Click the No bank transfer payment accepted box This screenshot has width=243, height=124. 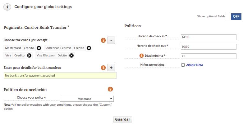coord(60,76)
